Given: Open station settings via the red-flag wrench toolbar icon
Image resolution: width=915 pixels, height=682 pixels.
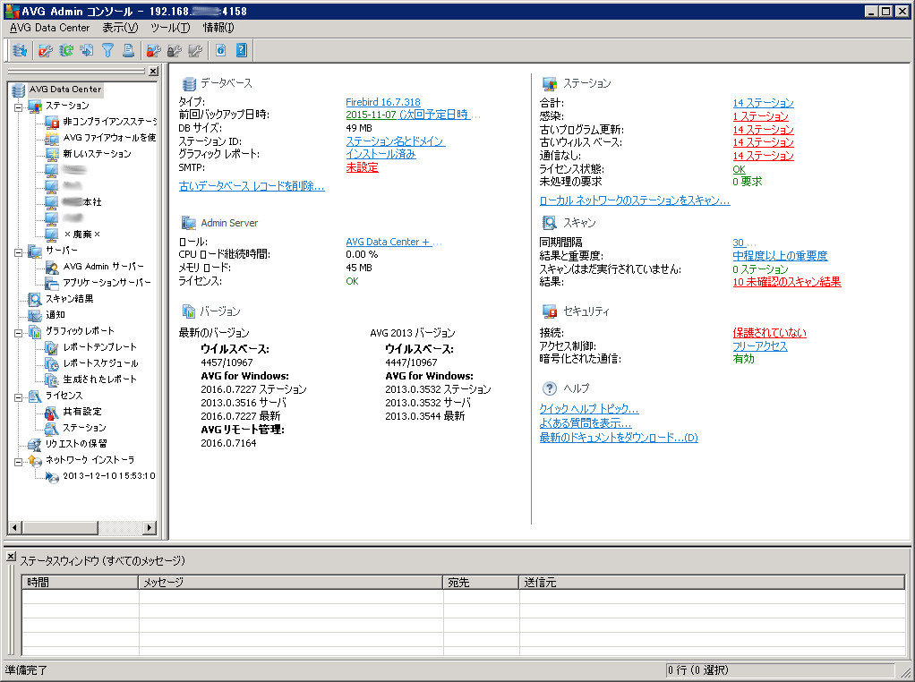Looking at the screenshot, I should point(45,51).
